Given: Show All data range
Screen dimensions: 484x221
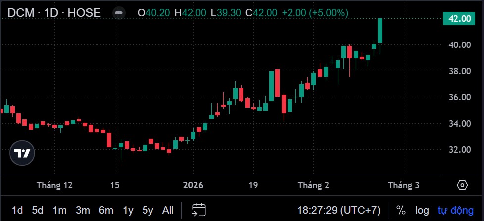Looking at the screenshot, I should (x=168, y=210).
